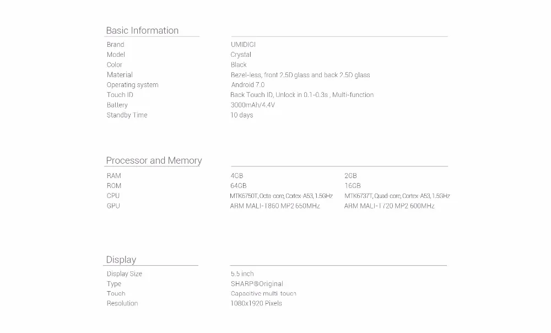
Task: Select the 3000mAh/4.4V battery value
Action: pyautogui.click(x=253, y=105)
